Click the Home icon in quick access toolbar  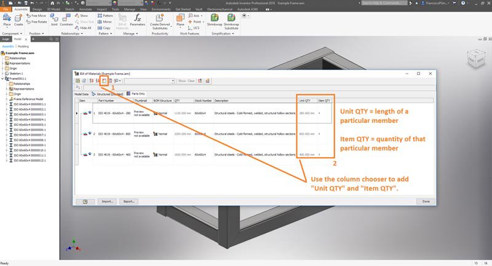(x=52, y=3)
